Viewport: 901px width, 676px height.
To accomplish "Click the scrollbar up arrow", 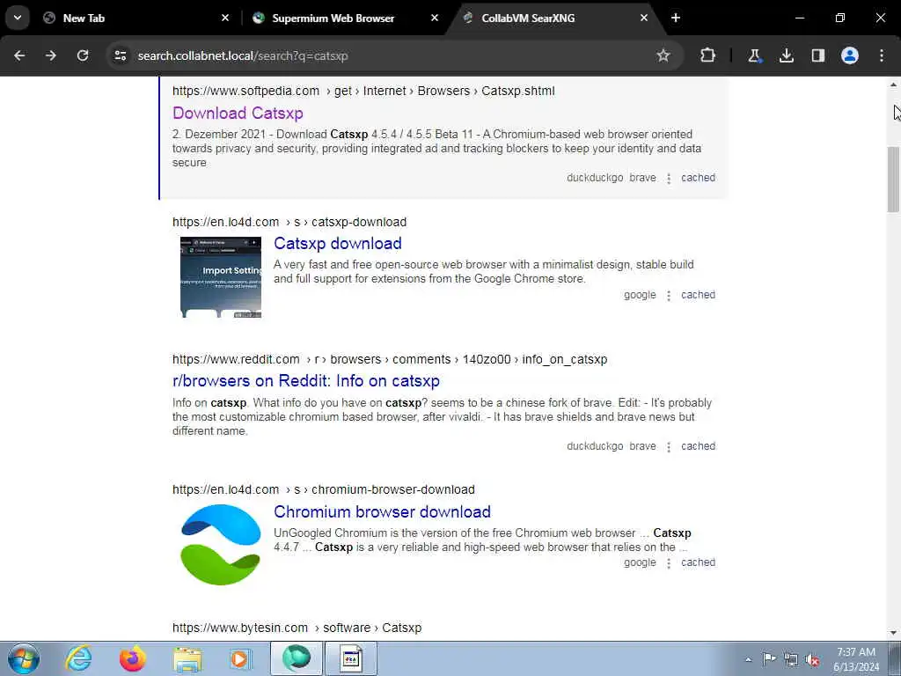I will 893,84.
